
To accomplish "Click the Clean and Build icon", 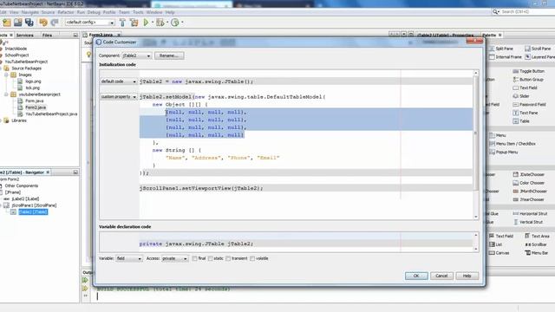I will point(134,23).
